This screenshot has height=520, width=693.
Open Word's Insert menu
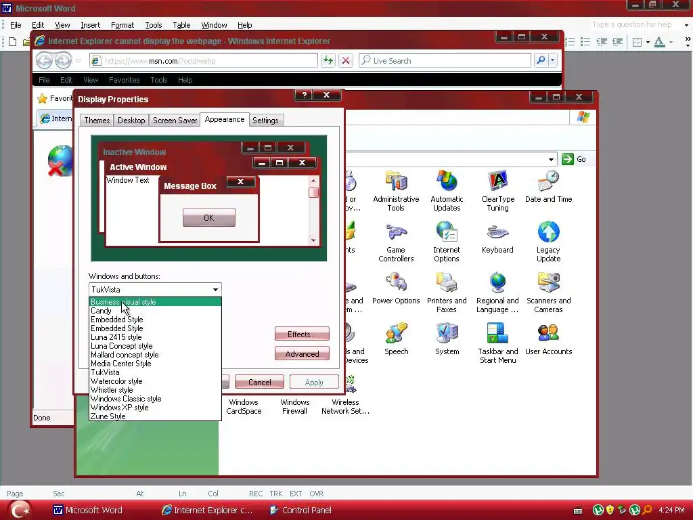click(90, 25)
